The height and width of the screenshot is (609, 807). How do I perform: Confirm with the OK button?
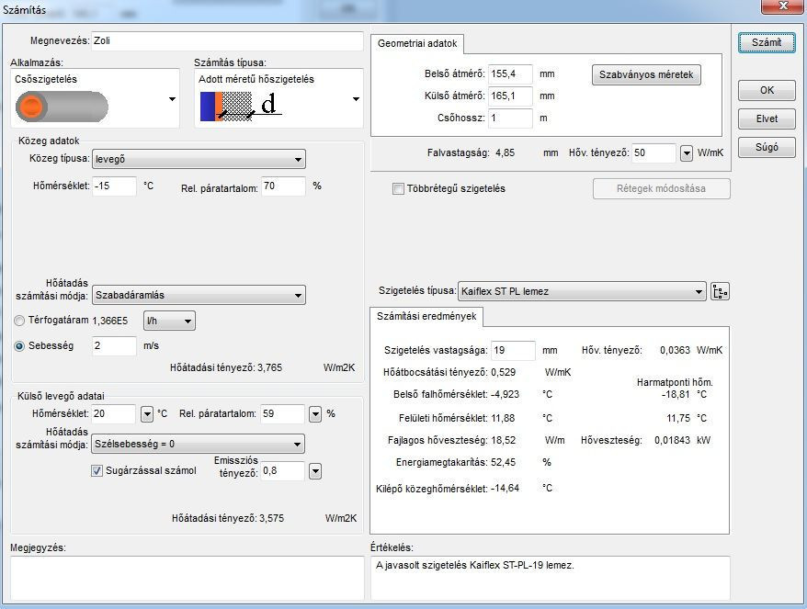click(767, 91)
